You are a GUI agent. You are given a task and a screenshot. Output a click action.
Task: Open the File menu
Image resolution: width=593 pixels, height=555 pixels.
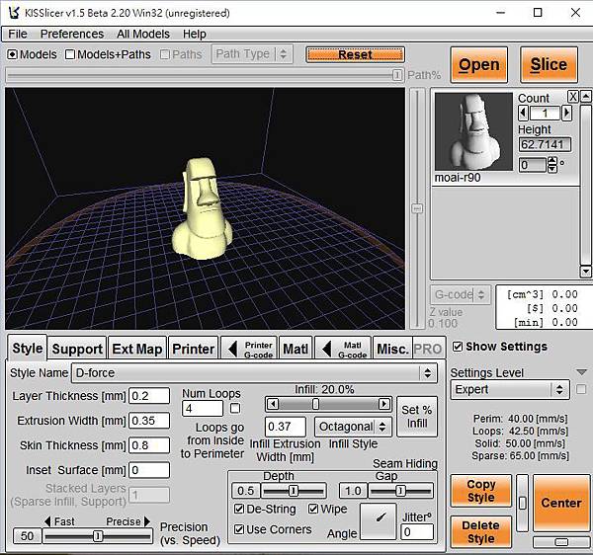click(x=18, y=34)
